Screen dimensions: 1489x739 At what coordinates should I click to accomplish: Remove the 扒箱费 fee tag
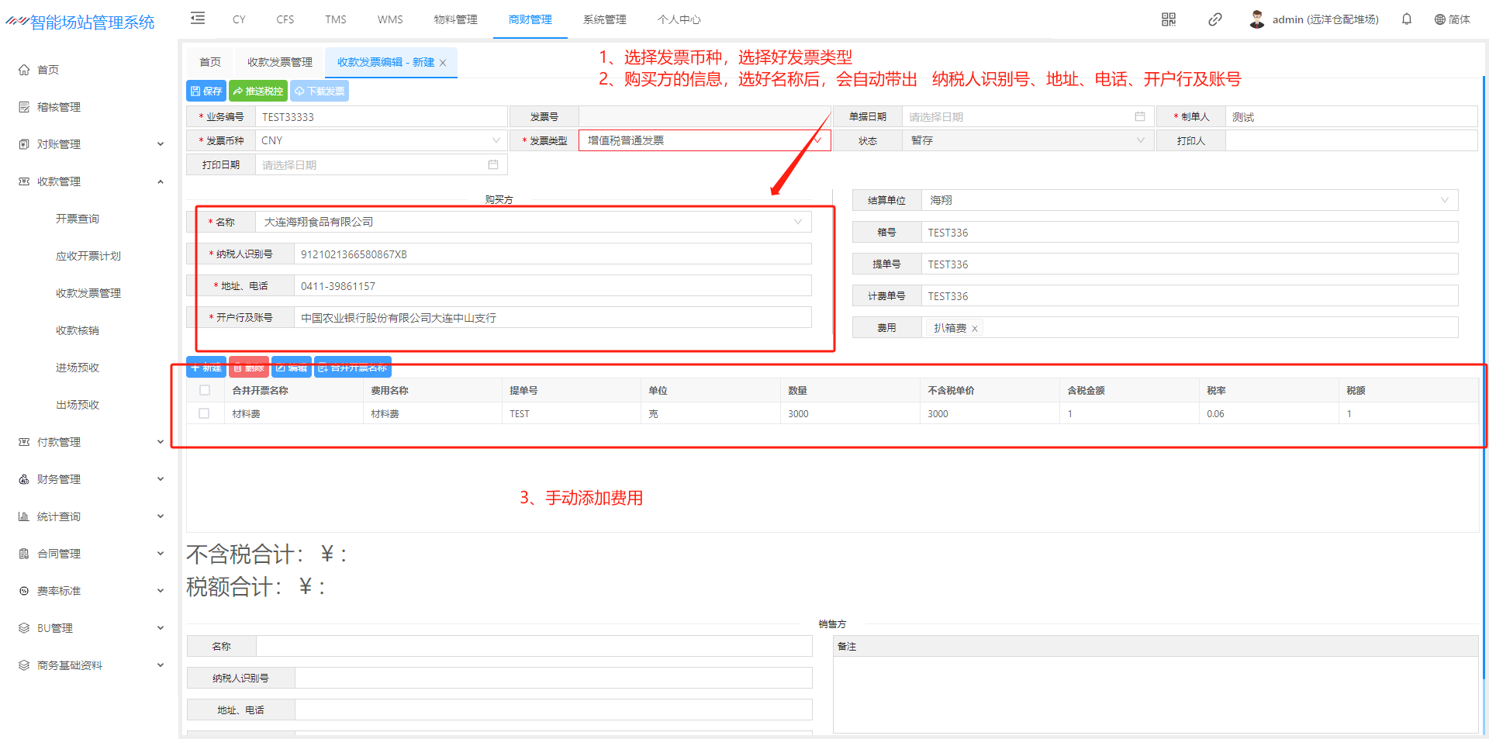[975, 329]
